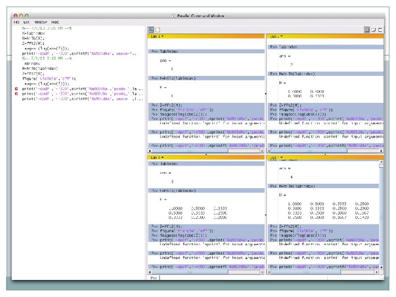Open the Lab 2 dropdown header
Screen dimensions: 396x297
274,36
